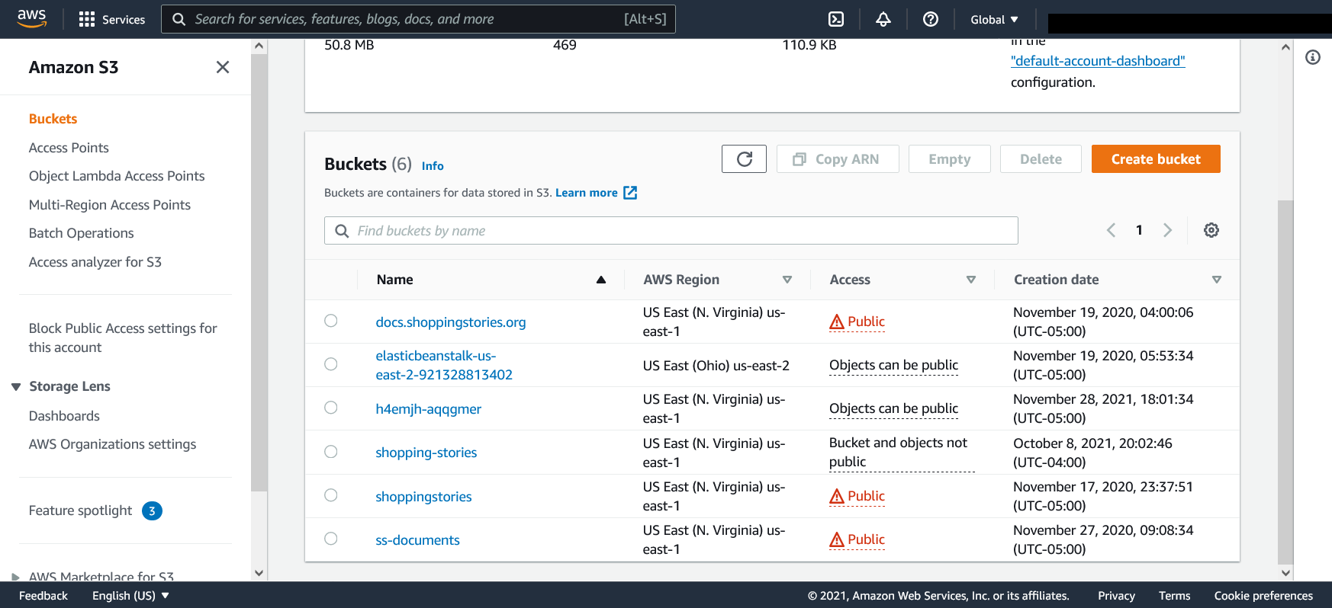Go to next page of buckets
Image resolution: width=1332 pixels, height=608 pixels.
[1167, 230]
